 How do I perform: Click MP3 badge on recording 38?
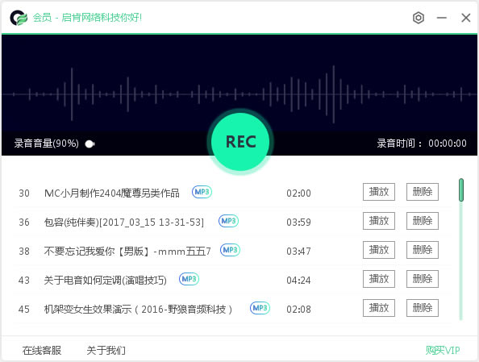(230, 250)
